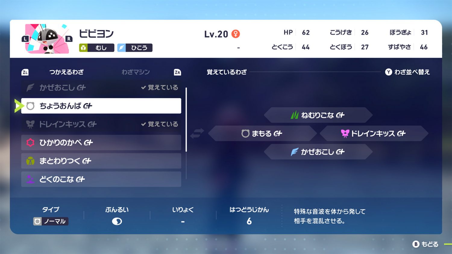Click the Y わざ並べ替え sort button

[x=407, y=72]
